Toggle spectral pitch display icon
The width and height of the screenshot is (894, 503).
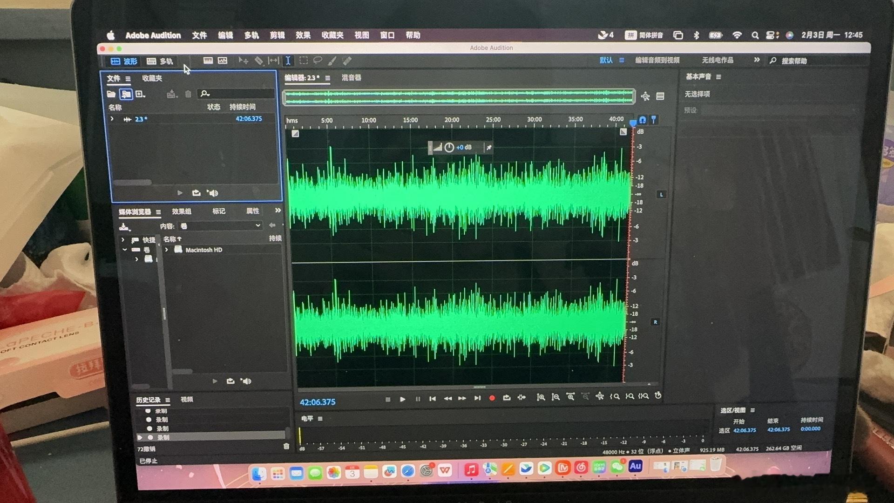point(223,61)
